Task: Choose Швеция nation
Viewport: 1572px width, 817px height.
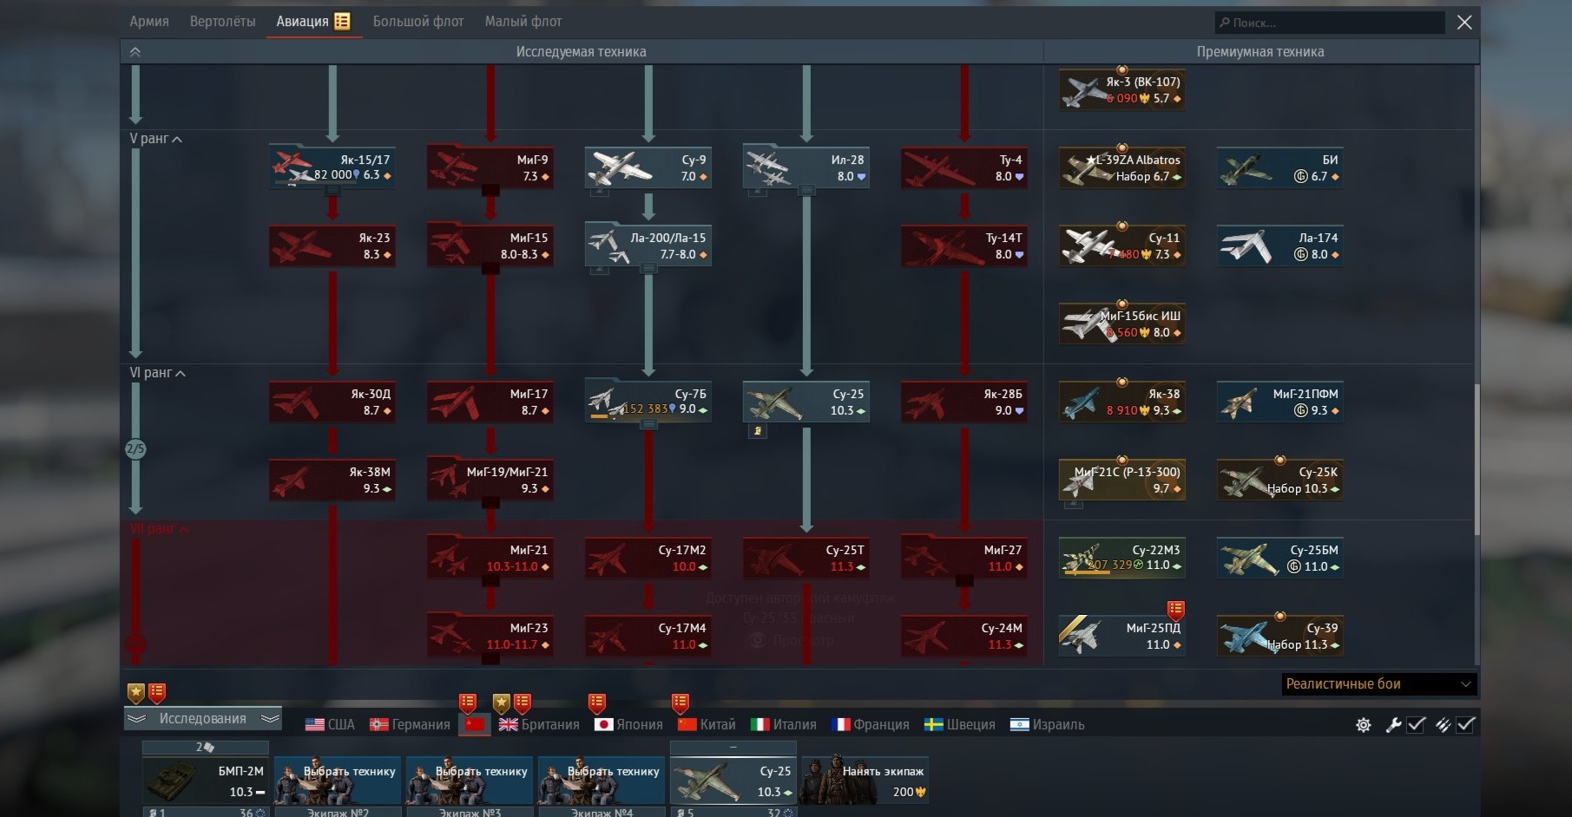Action: point(959,724)
